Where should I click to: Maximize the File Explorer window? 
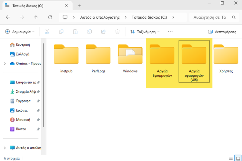coord(222,3)
